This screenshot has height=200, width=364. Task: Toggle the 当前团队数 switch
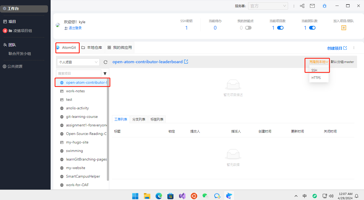tap(312, 28)
